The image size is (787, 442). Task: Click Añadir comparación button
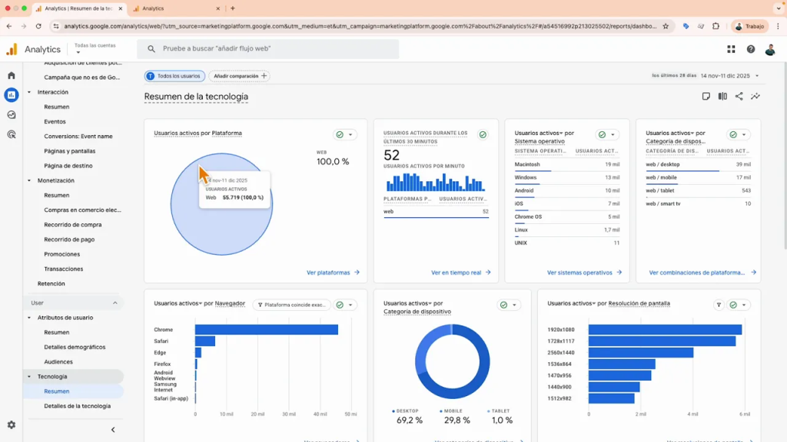click(239, 76)
